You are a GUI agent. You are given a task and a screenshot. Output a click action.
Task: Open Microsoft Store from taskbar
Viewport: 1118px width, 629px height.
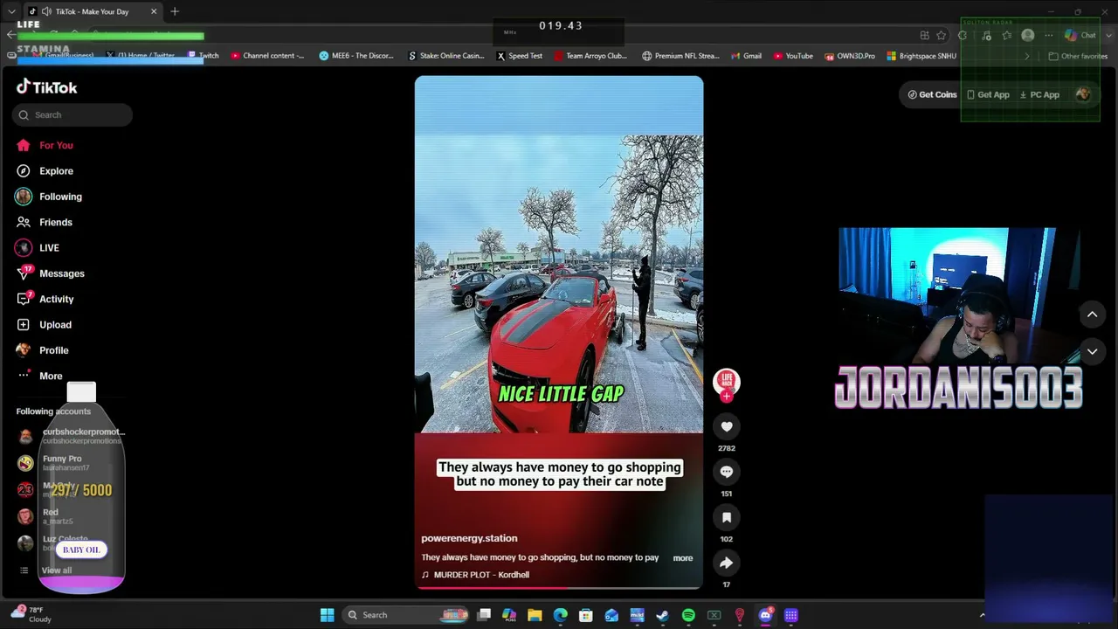586,615
